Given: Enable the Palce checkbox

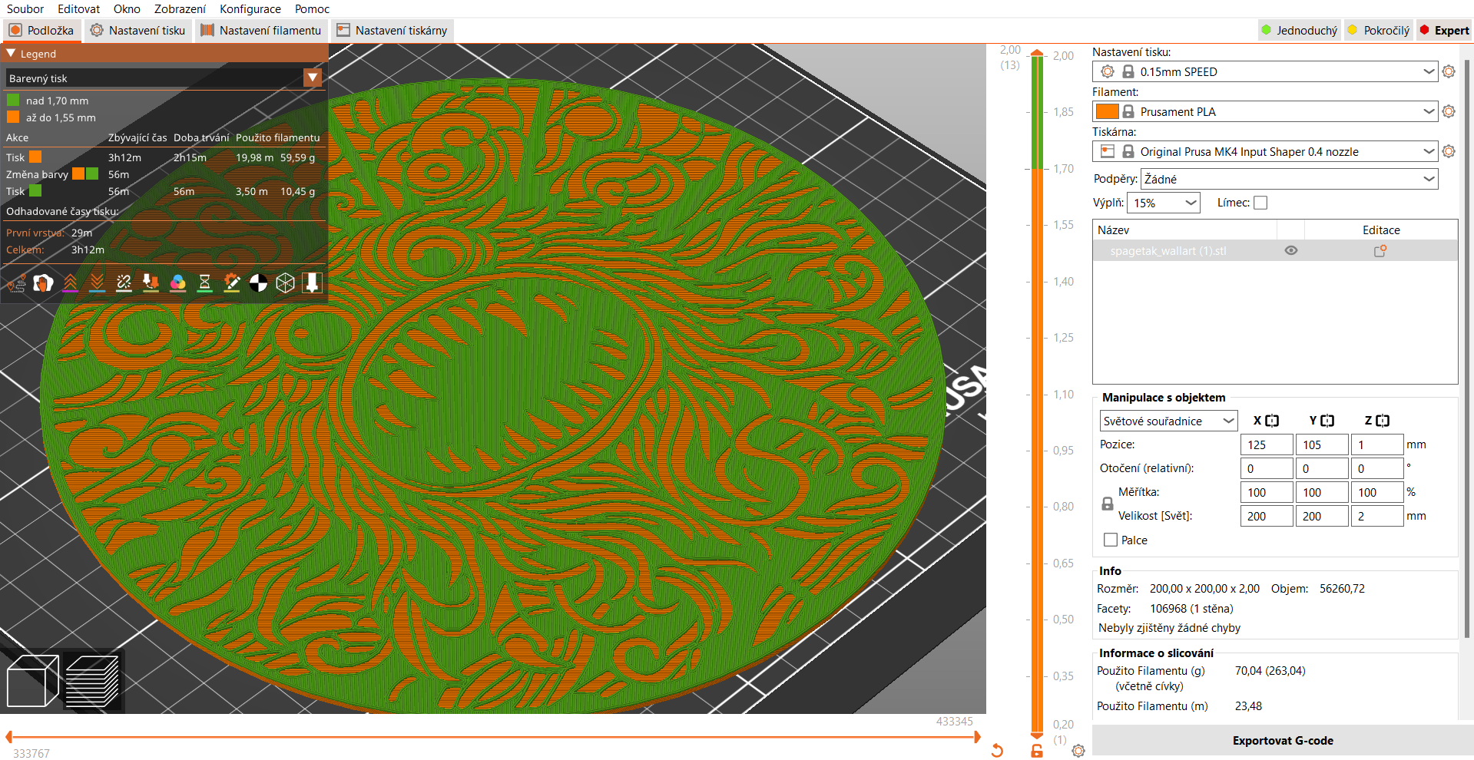Looking at the screenshot, I should coord(1111,540).
